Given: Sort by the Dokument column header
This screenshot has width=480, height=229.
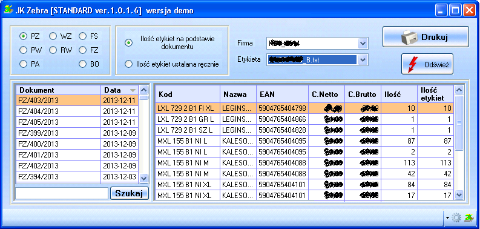Looking at the screenshot, I should click(x=59, y=90).
